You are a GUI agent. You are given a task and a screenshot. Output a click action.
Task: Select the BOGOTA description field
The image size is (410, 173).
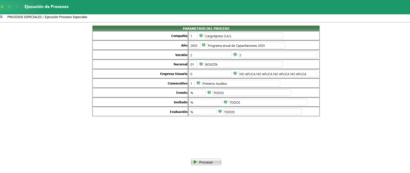243,64
